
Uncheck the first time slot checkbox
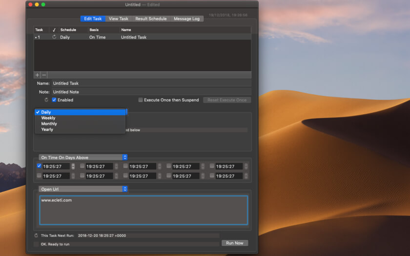click(x=39, y=166)
